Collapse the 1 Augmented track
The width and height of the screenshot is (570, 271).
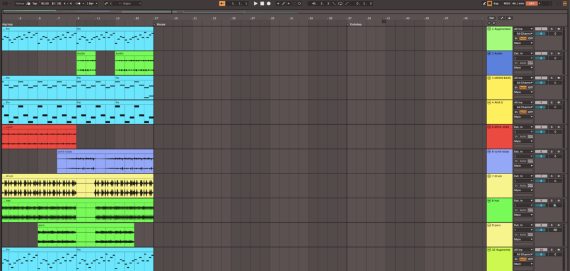(x=489, y=28)
